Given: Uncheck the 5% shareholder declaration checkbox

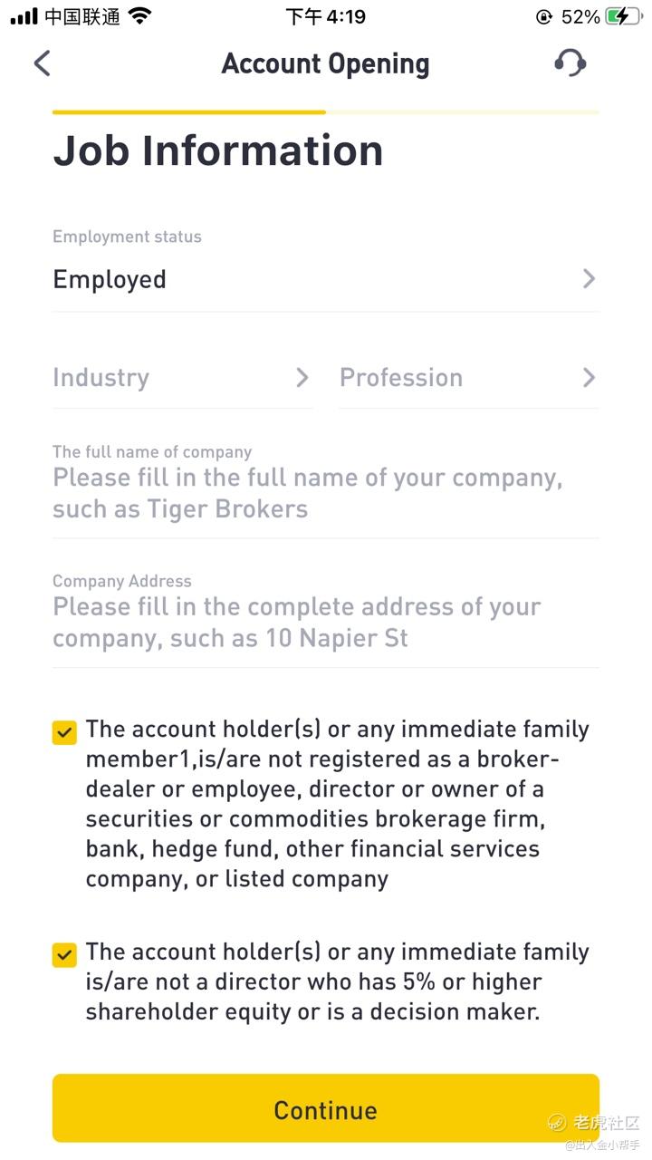Looking at the screenshot, I should 64,955.
